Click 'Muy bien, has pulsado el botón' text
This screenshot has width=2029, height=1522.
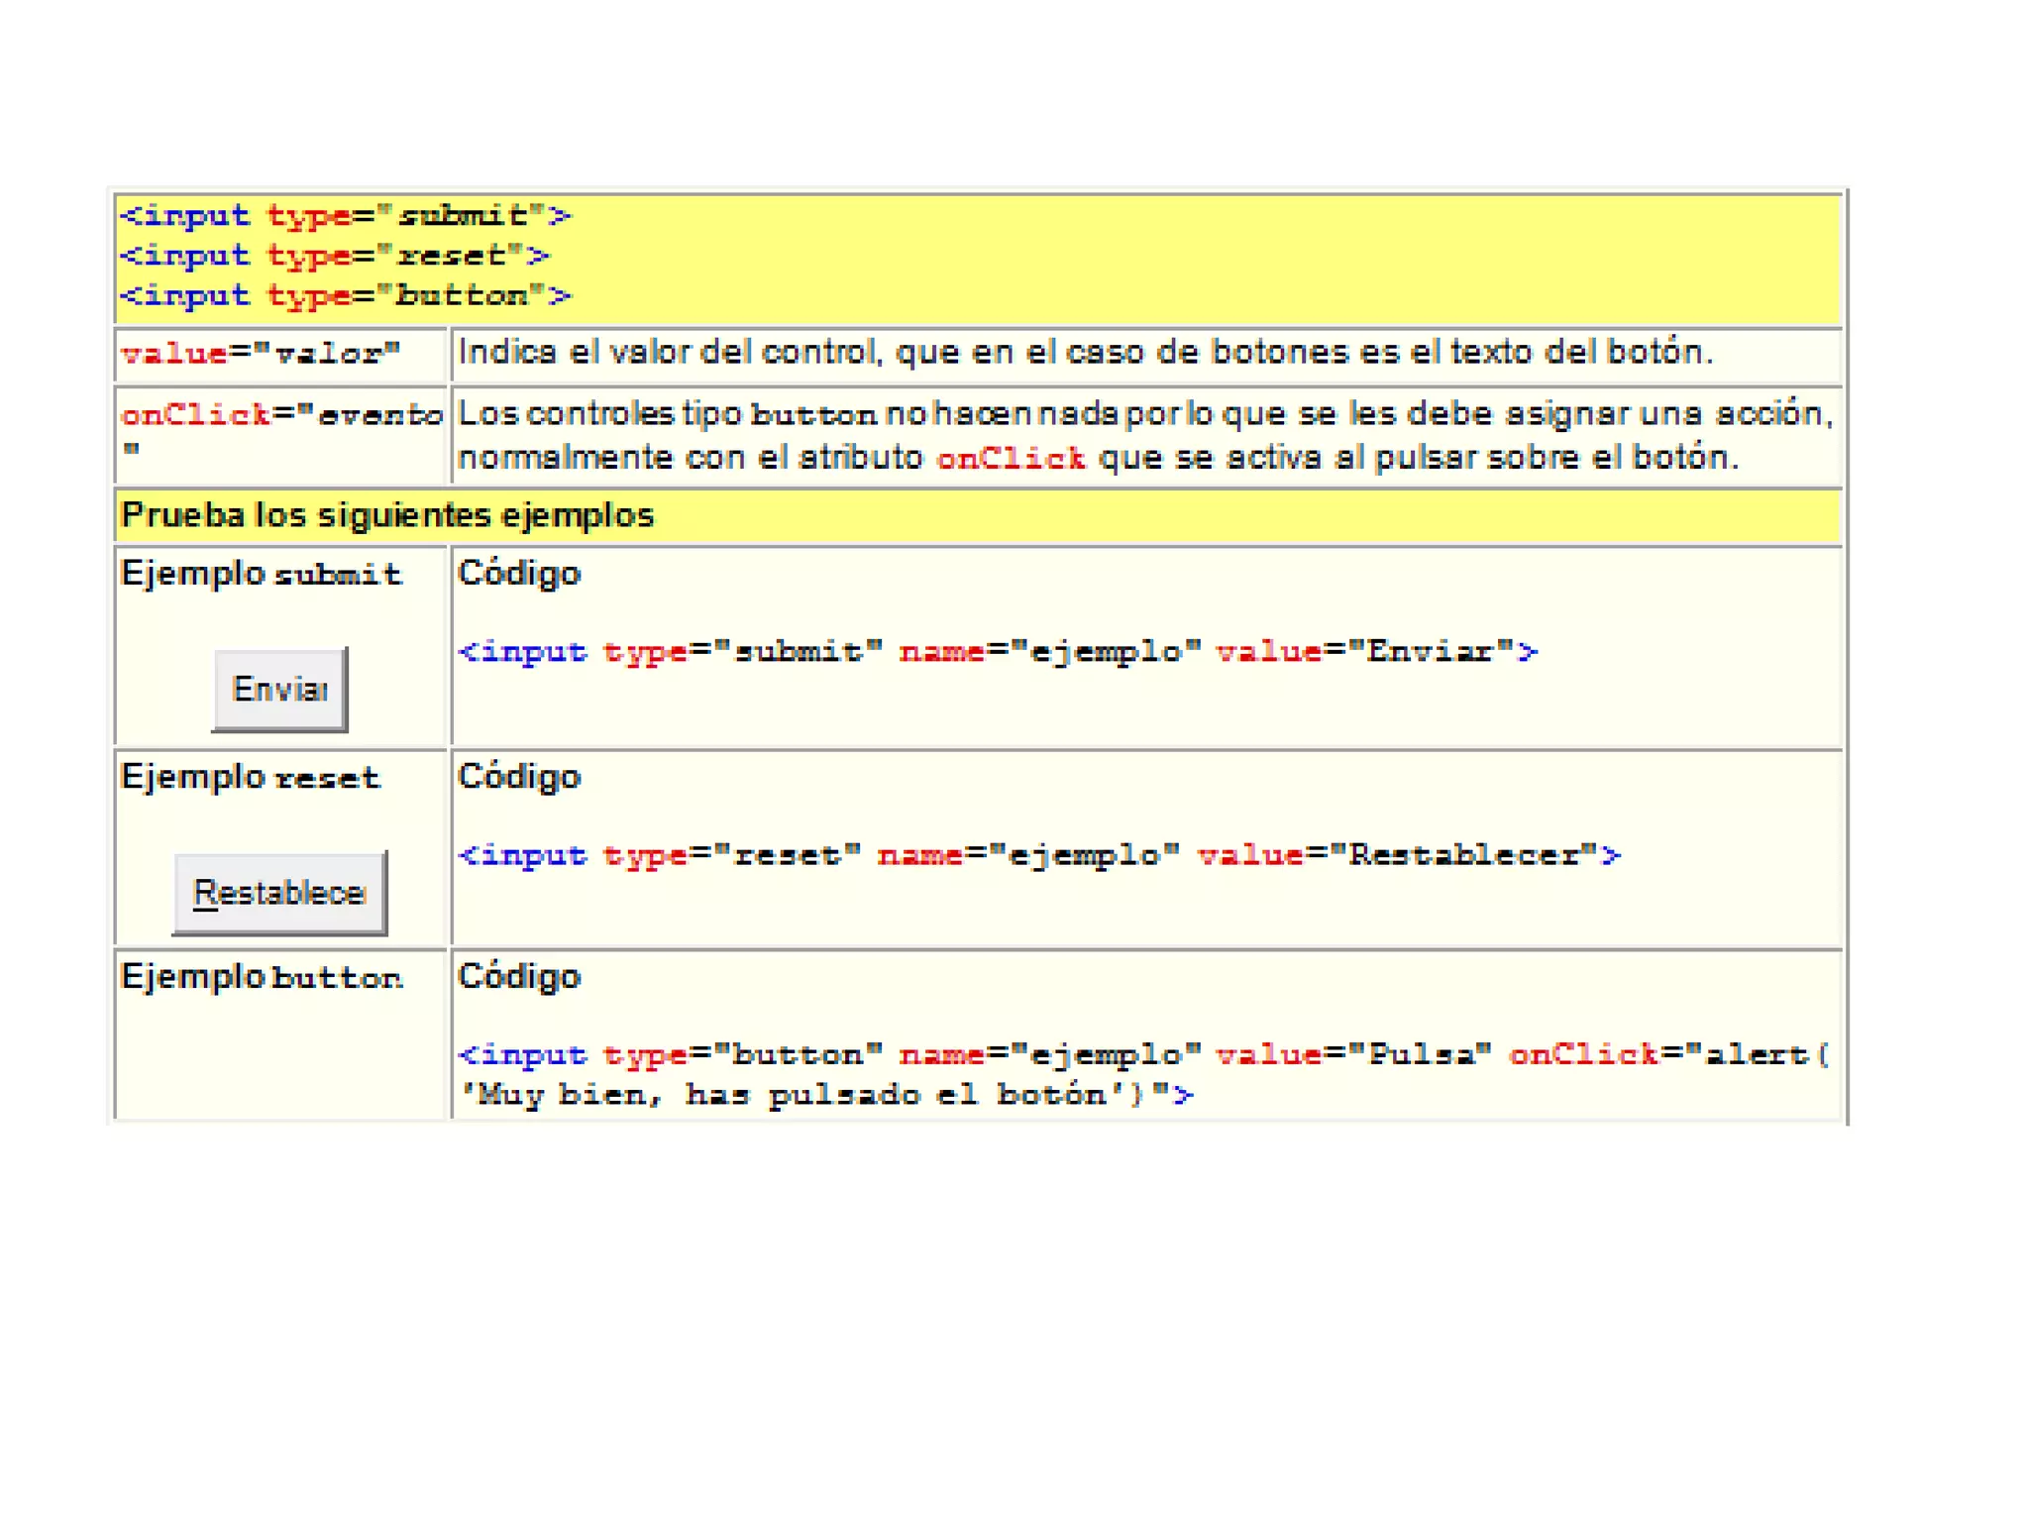(793, 1095)
